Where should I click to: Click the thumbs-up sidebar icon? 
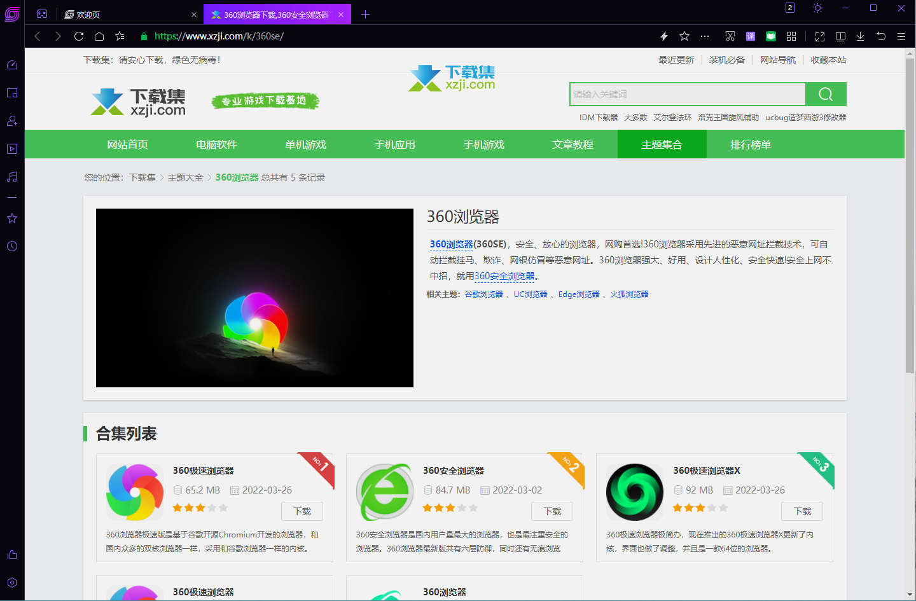[x=12, y=555]
